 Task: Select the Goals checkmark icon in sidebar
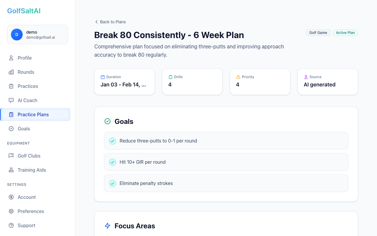pyautogui.click(x=11, y=129)
